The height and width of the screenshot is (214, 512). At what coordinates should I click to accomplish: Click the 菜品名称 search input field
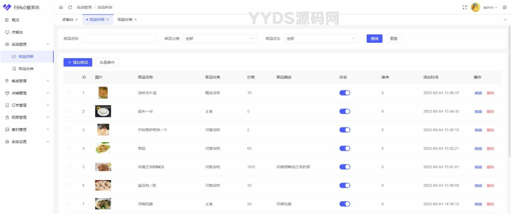point(119,39)
